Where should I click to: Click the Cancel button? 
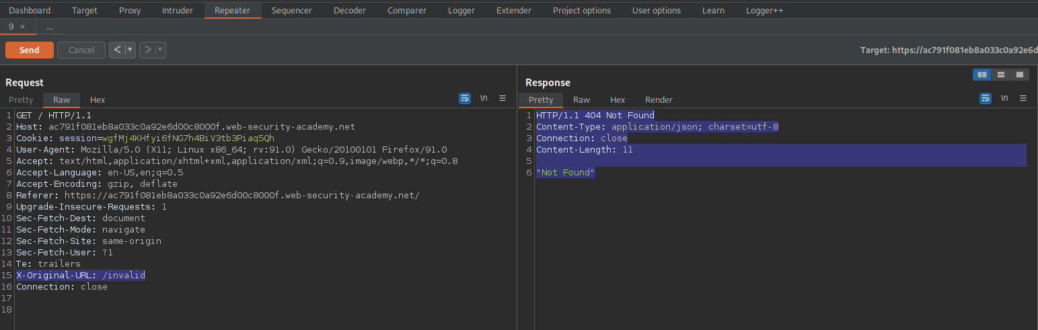(81, 50)
